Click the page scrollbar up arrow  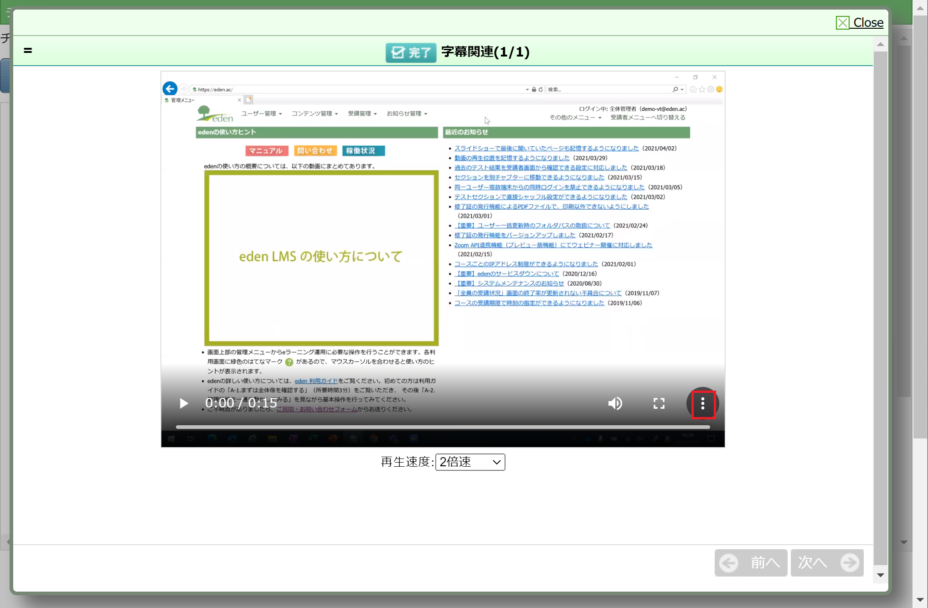coord(920,8)
